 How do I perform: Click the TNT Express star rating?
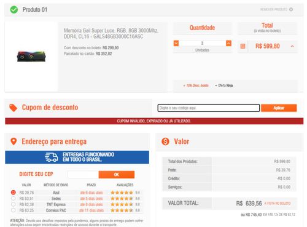click(122, 204)
